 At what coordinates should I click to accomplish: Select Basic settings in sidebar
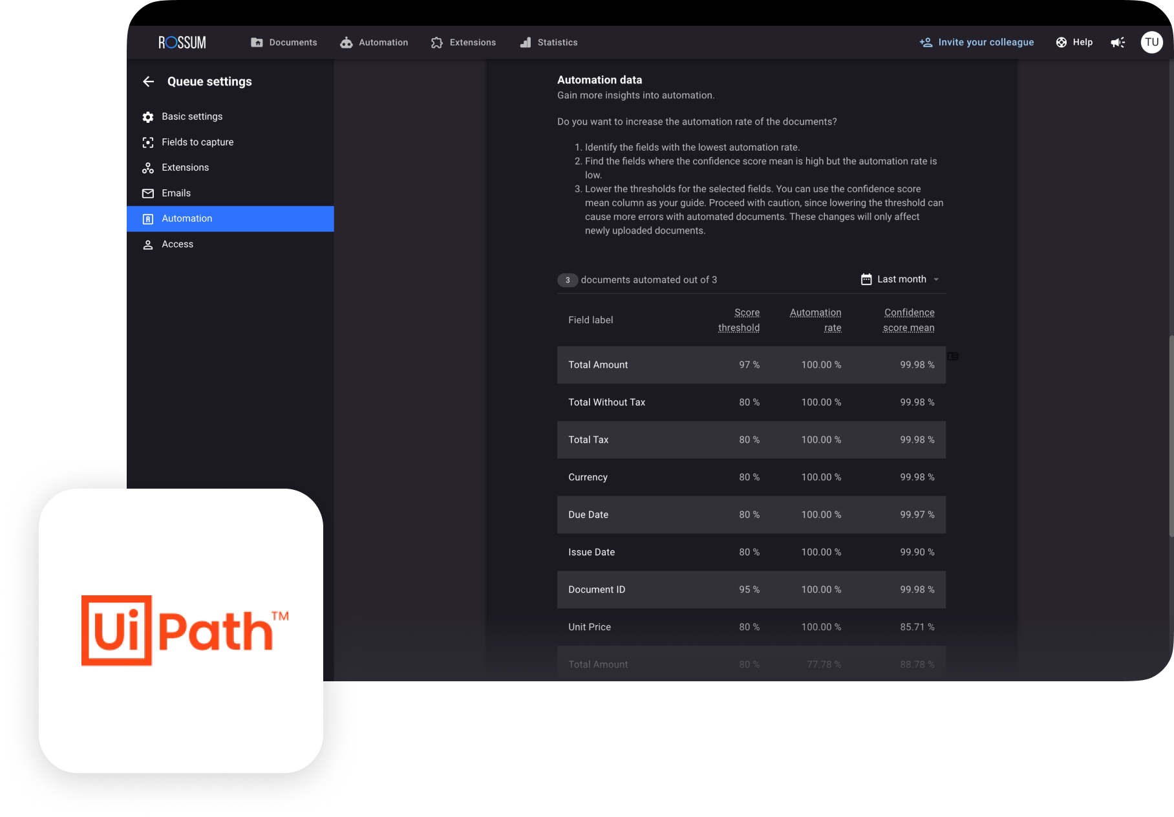[x=230, y=117]
